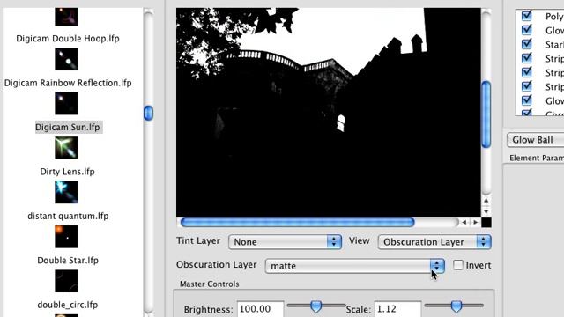The width and height of the screenshot is (564, 317).
Task: Click the black swatch beside the preview scrollbar
Action: click(x=486, y=223)
